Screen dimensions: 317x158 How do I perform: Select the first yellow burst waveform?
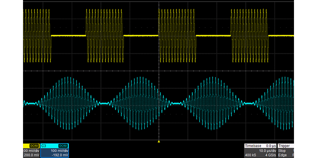37,36
